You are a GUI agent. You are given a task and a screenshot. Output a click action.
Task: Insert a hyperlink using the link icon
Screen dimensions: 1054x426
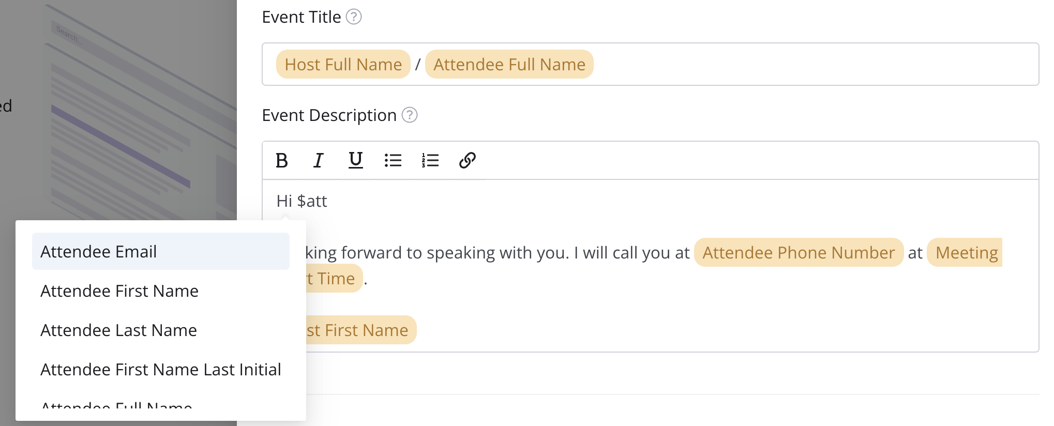467,161
